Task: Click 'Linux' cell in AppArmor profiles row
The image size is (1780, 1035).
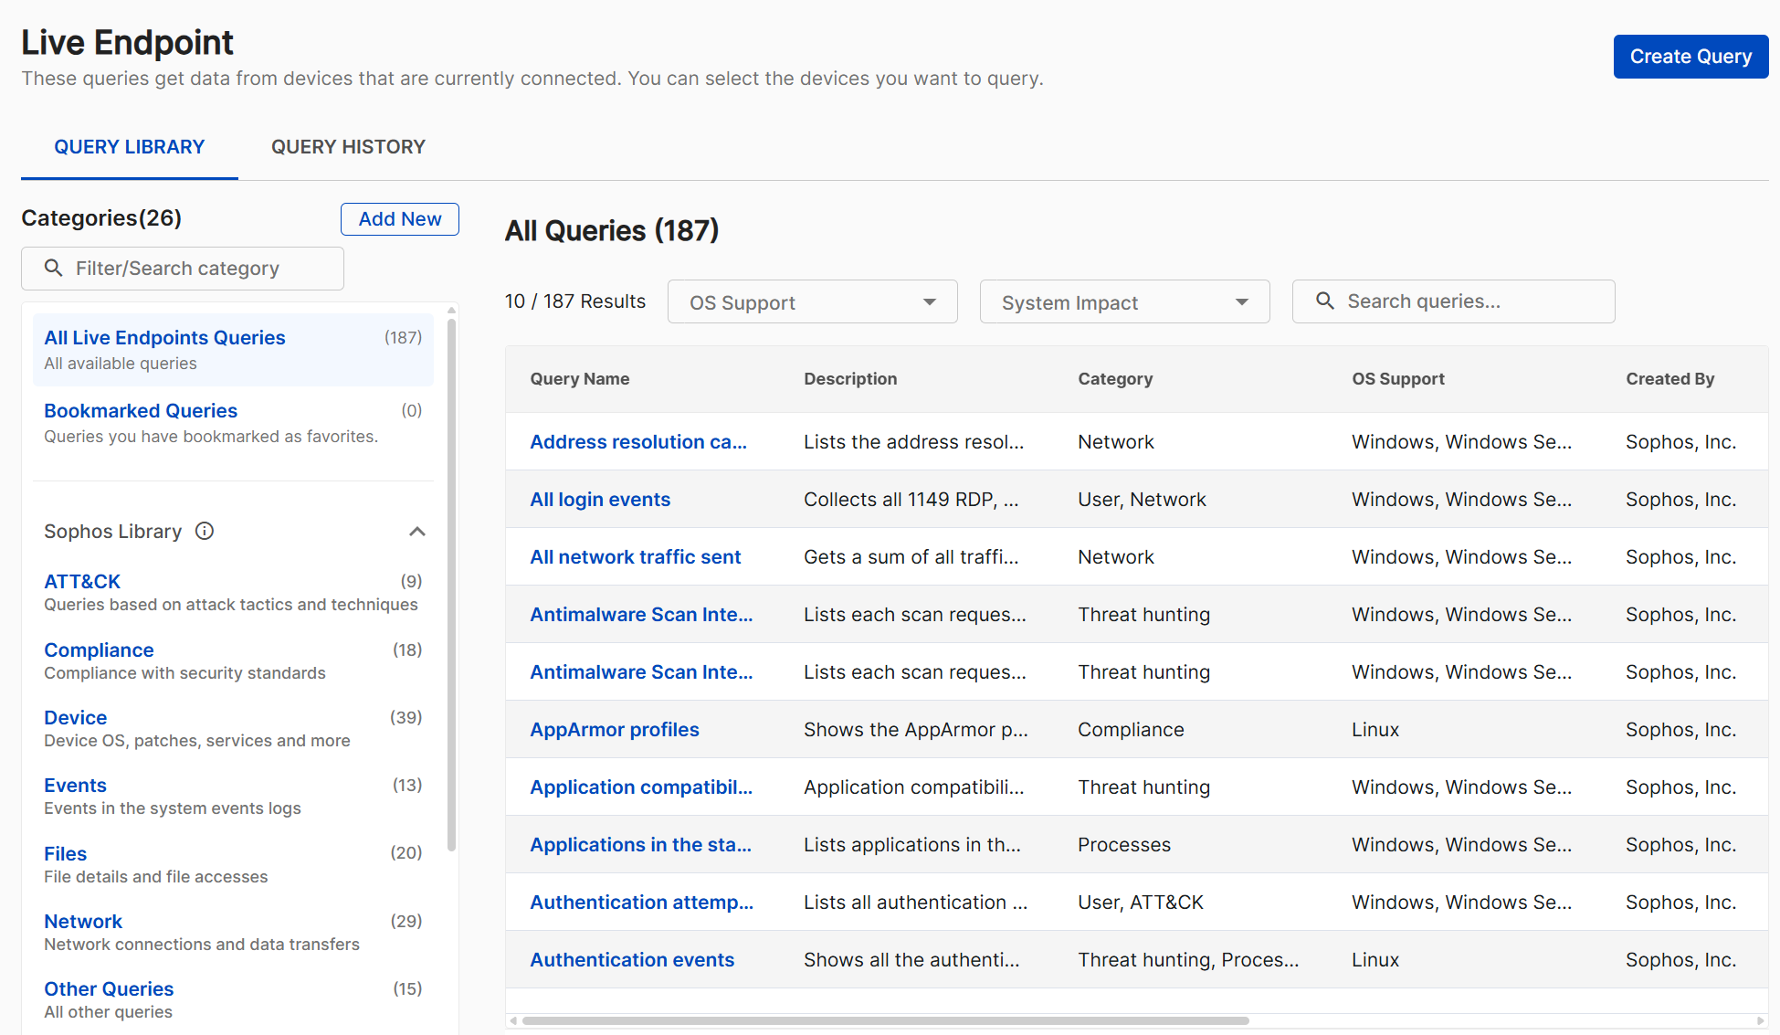Action: pos(1375,730)
